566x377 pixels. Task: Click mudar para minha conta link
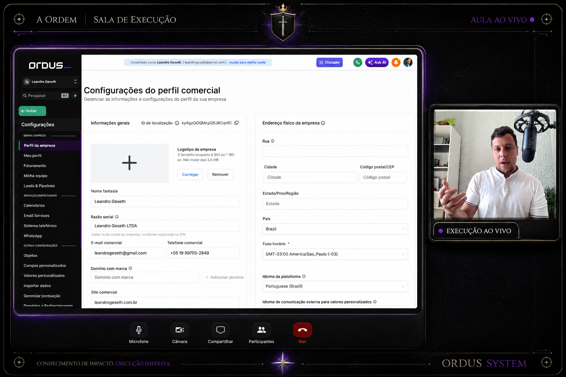click(x=247, y=63)
